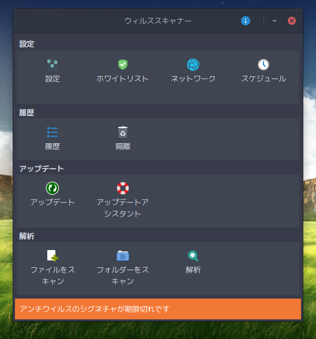Click the ファイルをスキャン label
316x339 pixels.
52,275
